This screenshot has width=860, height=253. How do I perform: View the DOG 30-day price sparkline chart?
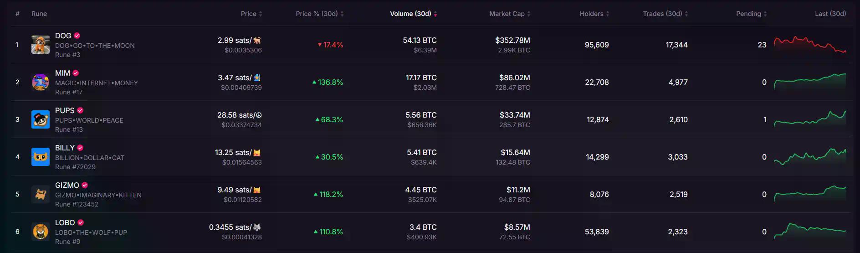[x=809, y=45]
